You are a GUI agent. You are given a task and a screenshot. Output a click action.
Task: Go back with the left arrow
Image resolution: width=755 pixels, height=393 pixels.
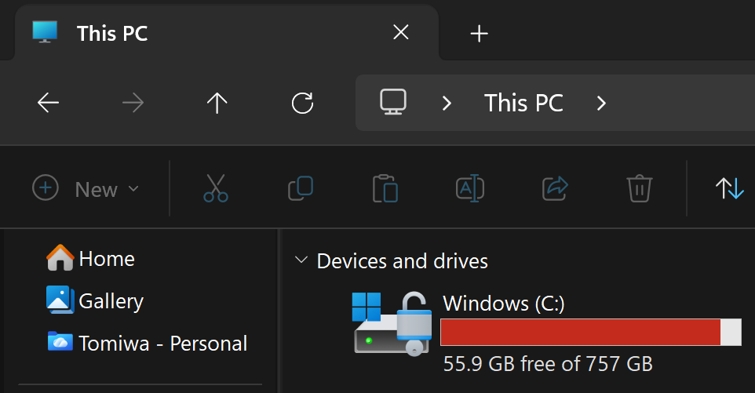[48, 103]
